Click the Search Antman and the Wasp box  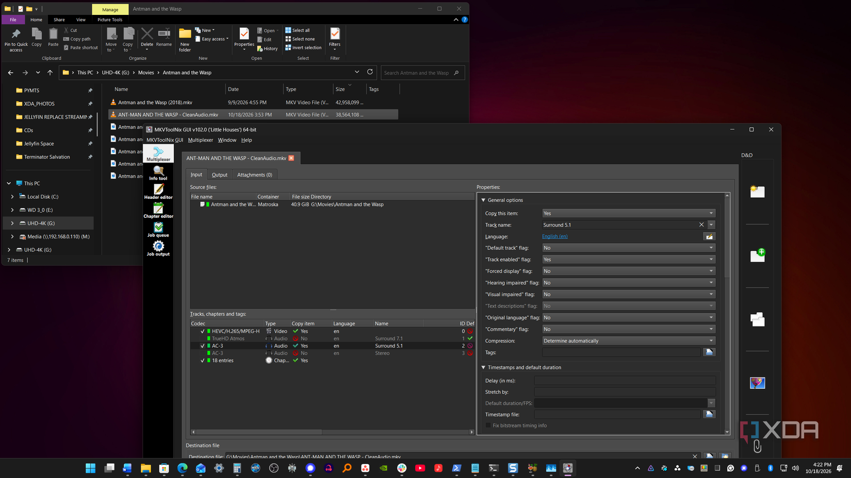click(x=422, y=73)
